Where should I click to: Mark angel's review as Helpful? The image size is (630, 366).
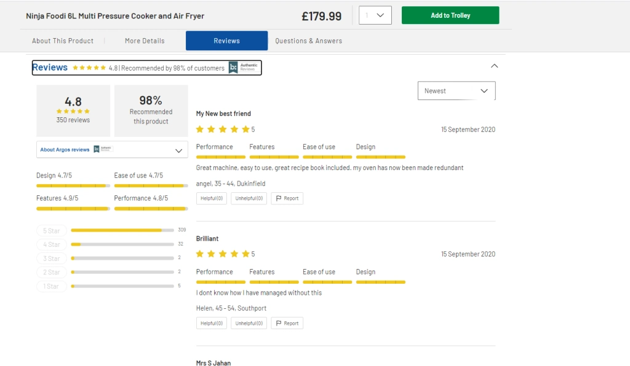(x=212, y=198)
